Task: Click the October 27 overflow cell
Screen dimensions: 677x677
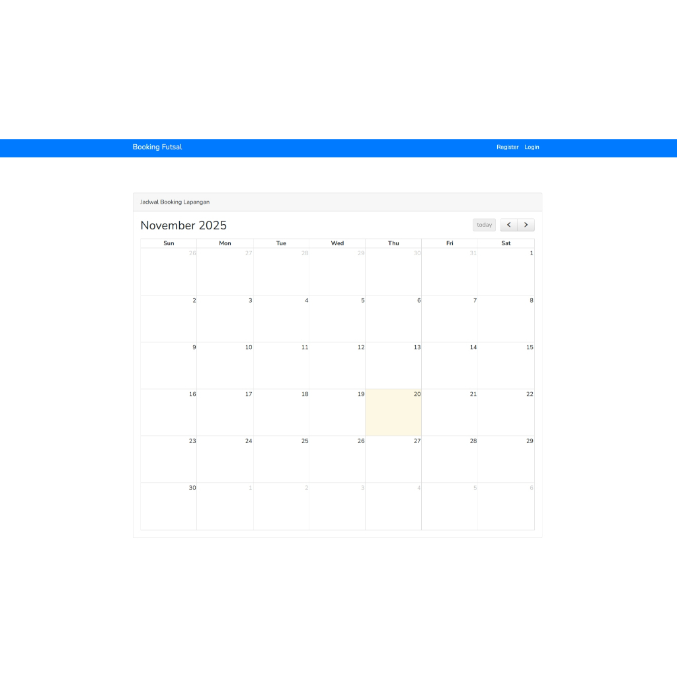Action: coord(225,271)
